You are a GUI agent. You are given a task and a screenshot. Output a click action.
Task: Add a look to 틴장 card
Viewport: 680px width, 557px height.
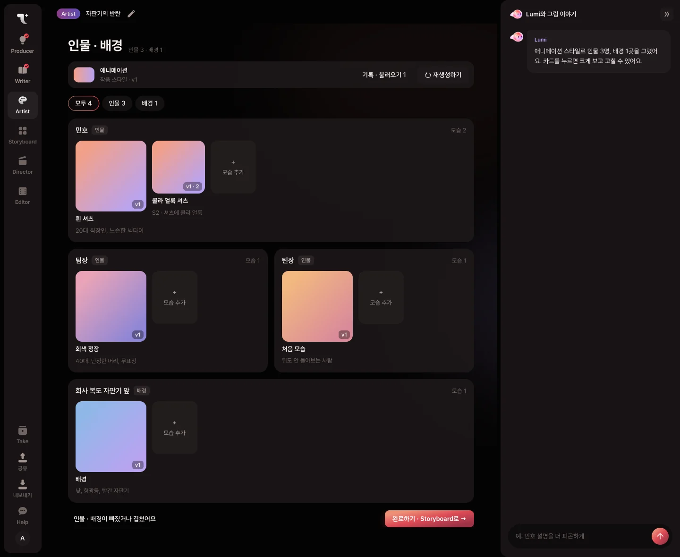pos(381,297)
